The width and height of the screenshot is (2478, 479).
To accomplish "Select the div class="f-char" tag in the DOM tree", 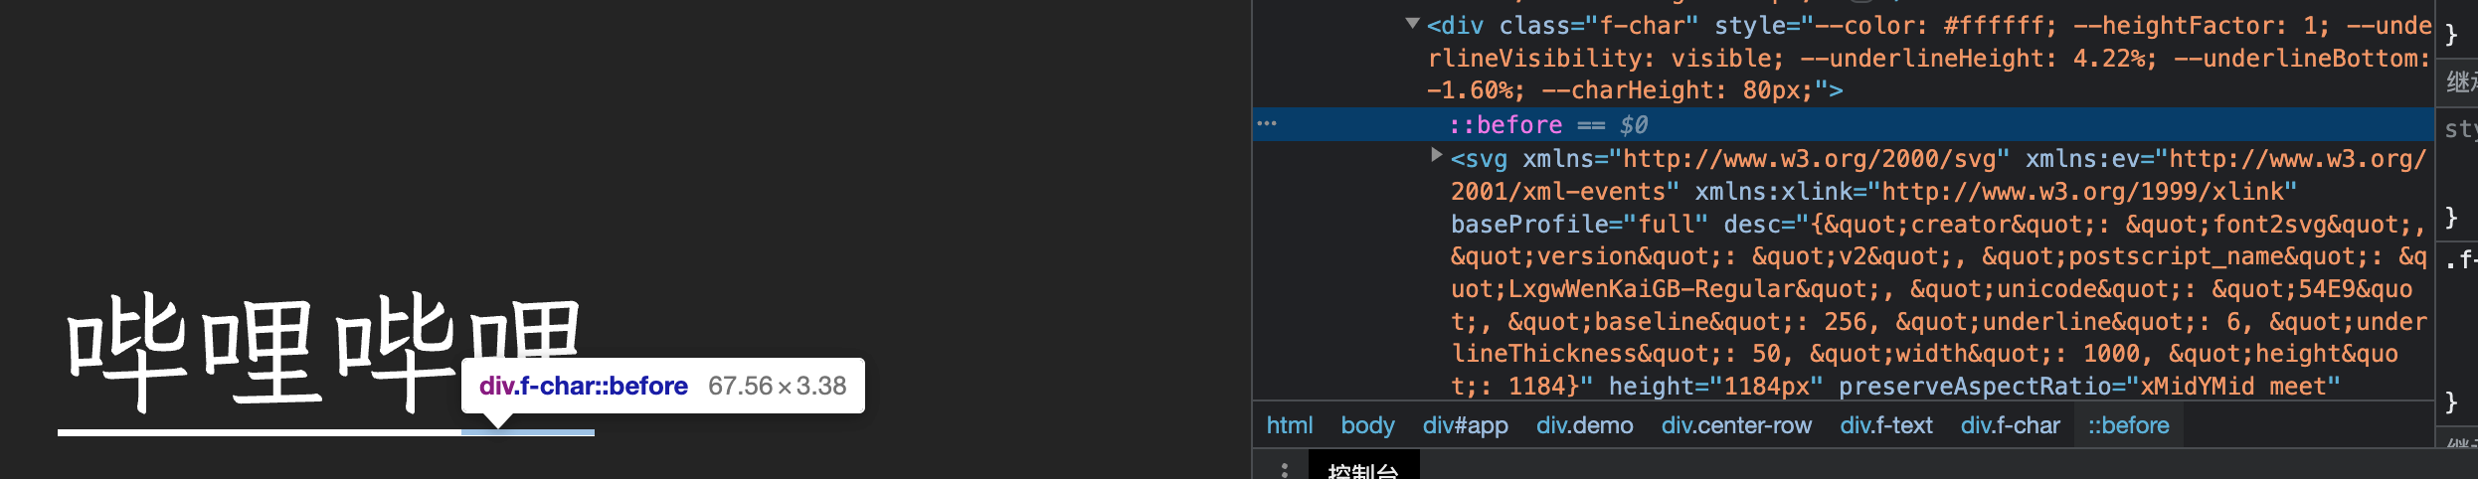I will click(x=1561, y=26).
